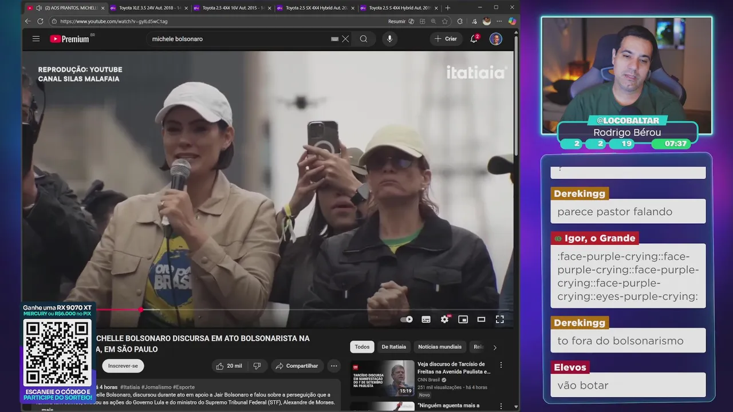Image resolution: width=733 pixels, height=412 pixels.
Task: Open options menu for Tarcísio video
Action: (501, 365)
